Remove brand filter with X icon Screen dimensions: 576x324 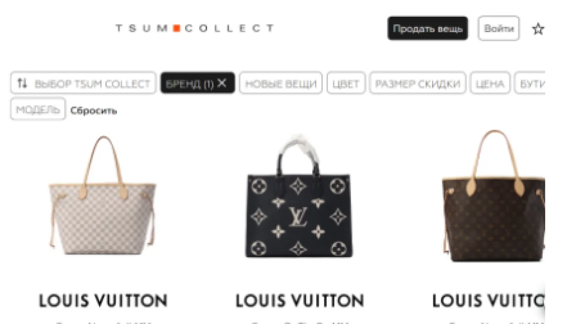pyautogui.click(x=222, y=83)
